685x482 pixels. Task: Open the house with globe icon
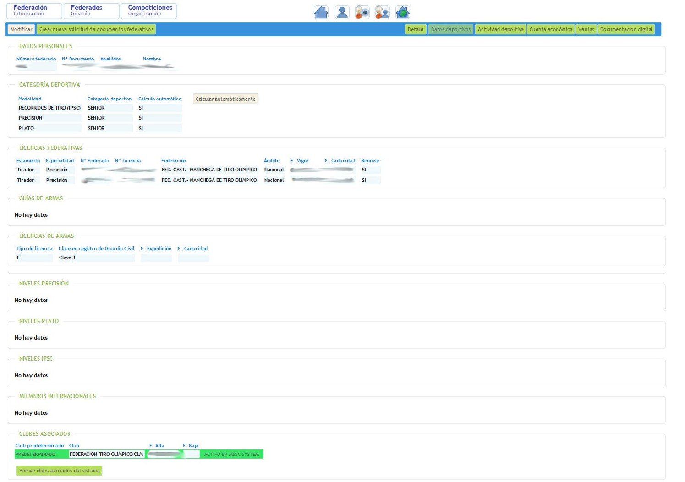point(402,12)
